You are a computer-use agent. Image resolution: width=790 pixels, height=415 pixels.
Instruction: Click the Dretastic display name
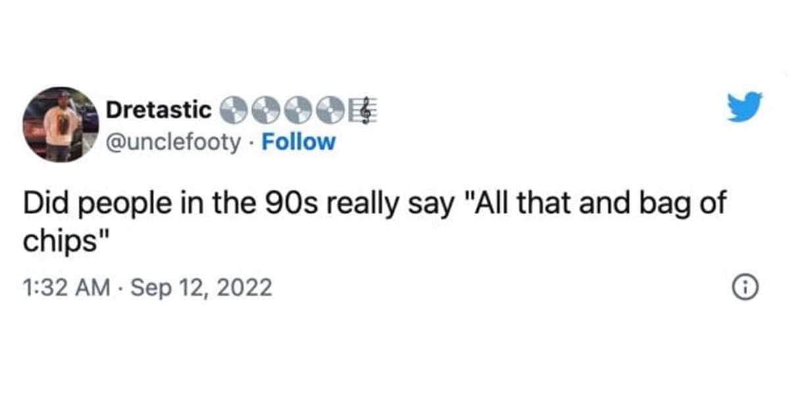click(x=158, y=110)
